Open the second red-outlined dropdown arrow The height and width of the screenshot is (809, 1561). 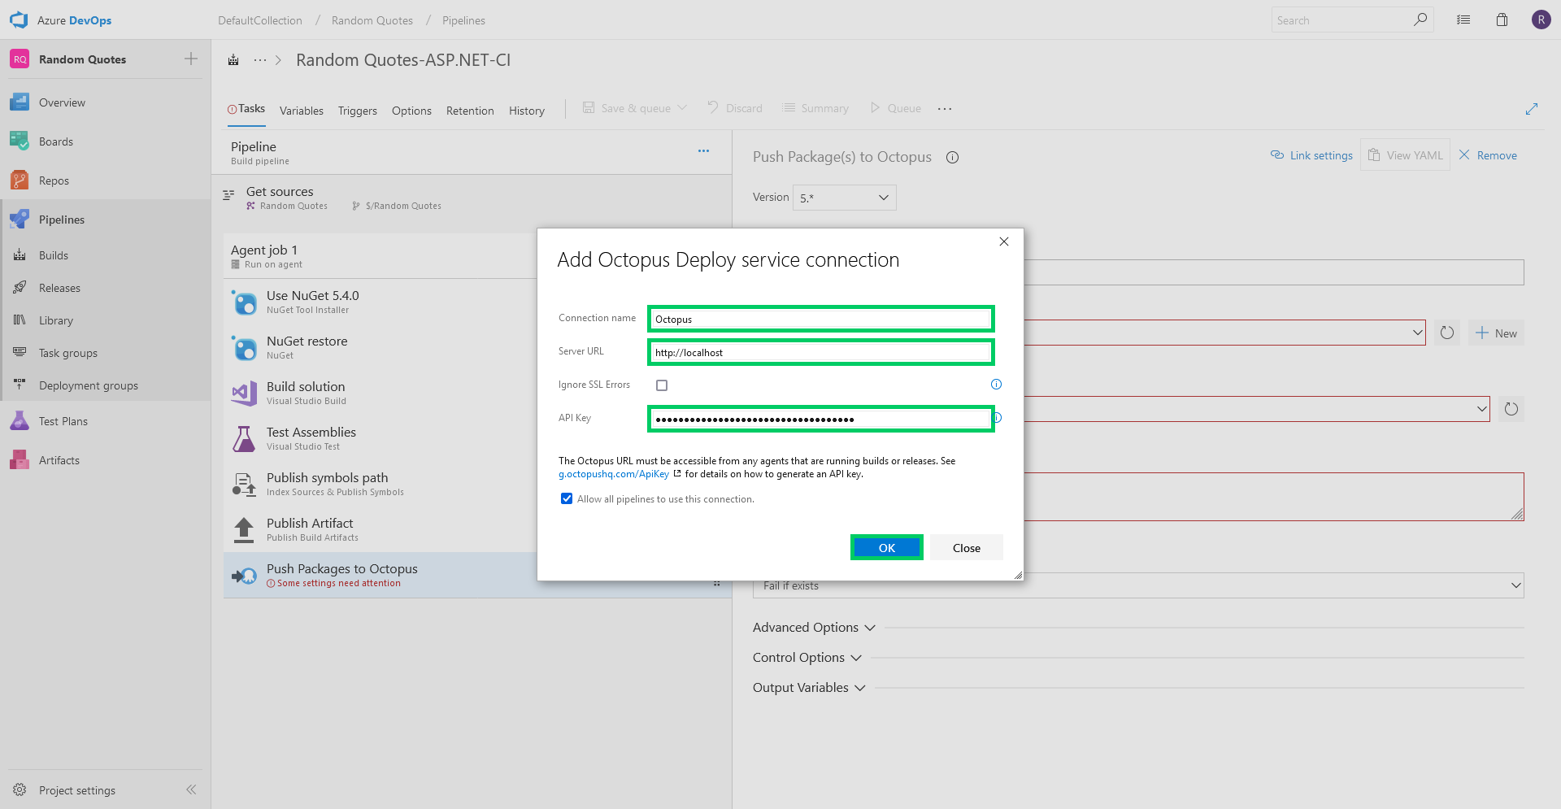pyautogui.click(x=1481, y=409)
